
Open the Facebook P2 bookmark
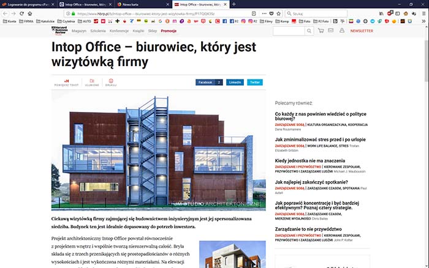pos(234,21)
